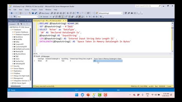Click the Specify Template Parameter Values icon
The image size is (182, 102).
click(101, 17)
